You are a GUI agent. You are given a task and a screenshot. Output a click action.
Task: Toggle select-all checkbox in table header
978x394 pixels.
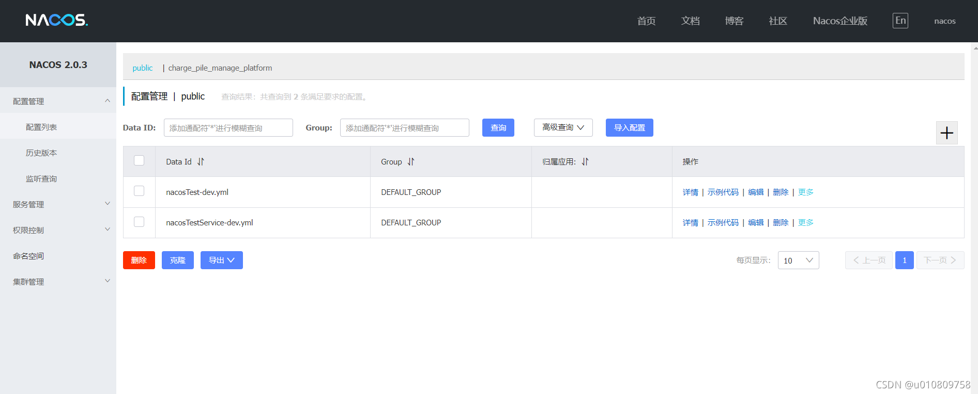(139, 160)
